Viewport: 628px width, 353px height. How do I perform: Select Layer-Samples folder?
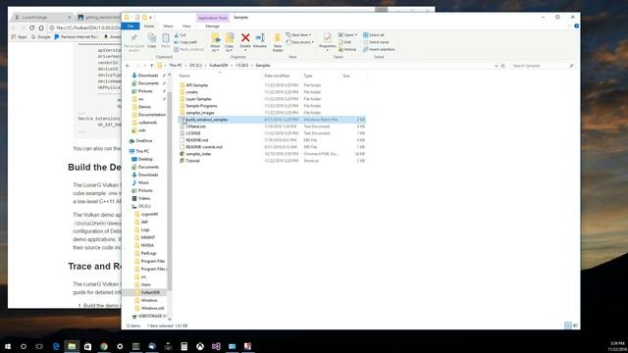(x=198, y=99)
